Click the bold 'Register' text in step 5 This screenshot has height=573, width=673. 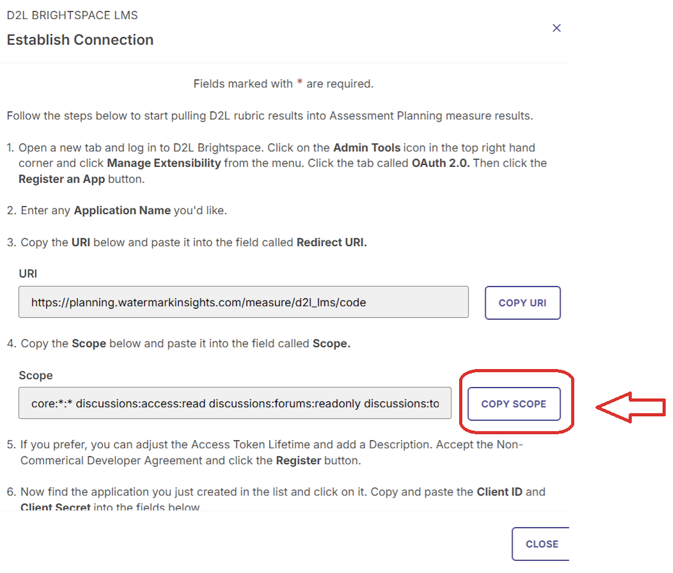coord(299,460)
